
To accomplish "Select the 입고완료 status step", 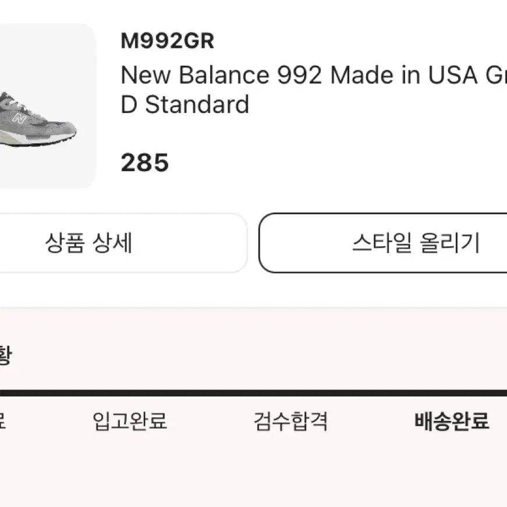I will point(130,421).
